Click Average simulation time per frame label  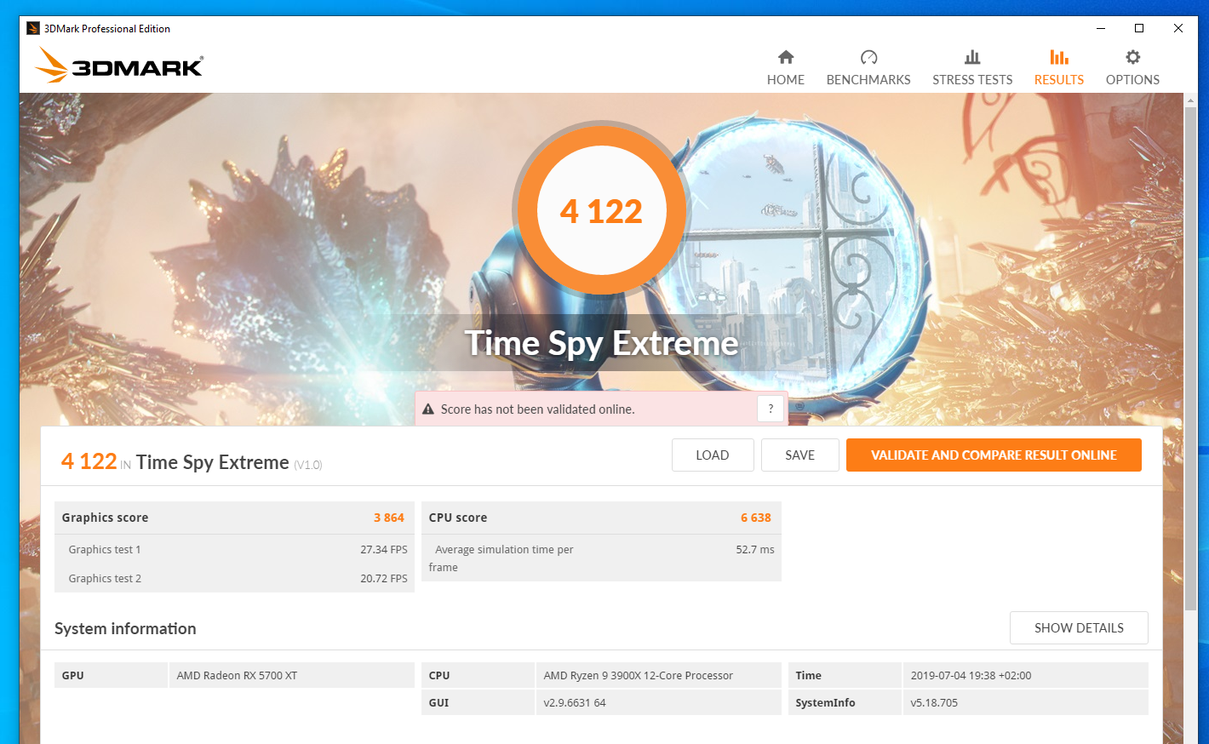pos(501,558)
